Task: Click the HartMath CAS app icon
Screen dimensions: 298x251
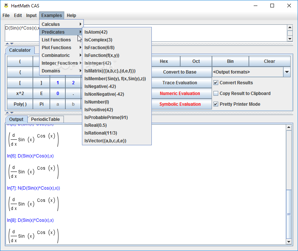Action: (x=6, y=6)
